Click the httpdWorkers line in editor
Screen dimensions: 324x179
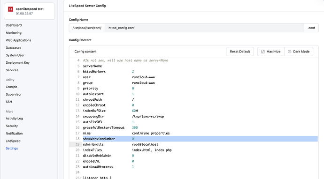tap(200, 72)
